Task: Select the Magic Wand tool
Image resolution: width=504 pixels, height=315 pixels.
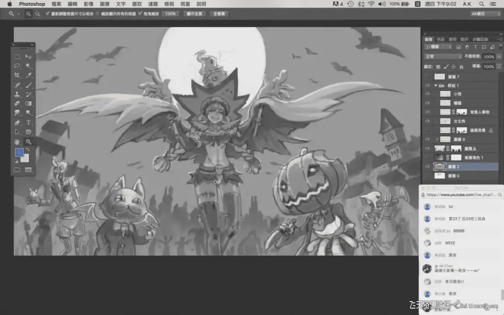Action: 29,66
